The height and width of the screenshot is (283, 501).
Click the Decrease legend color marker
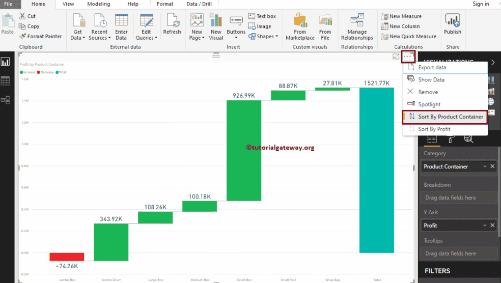coord(38,72)
